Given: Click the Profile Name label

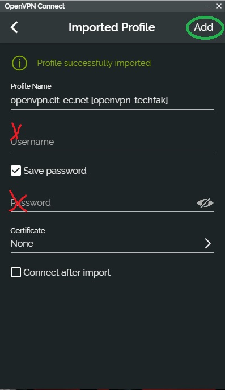Looking at the screenshot, I should [31, 86].
